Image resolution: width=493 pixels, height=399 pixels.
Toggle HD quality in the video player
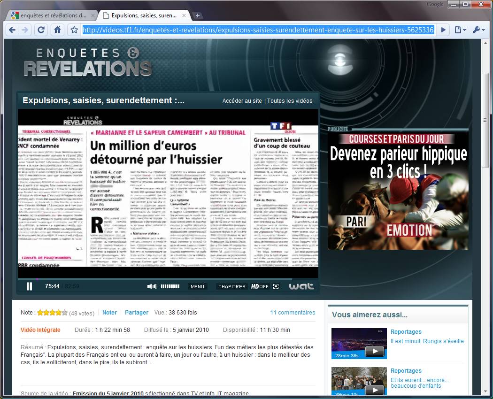click(x=260, y=286)
